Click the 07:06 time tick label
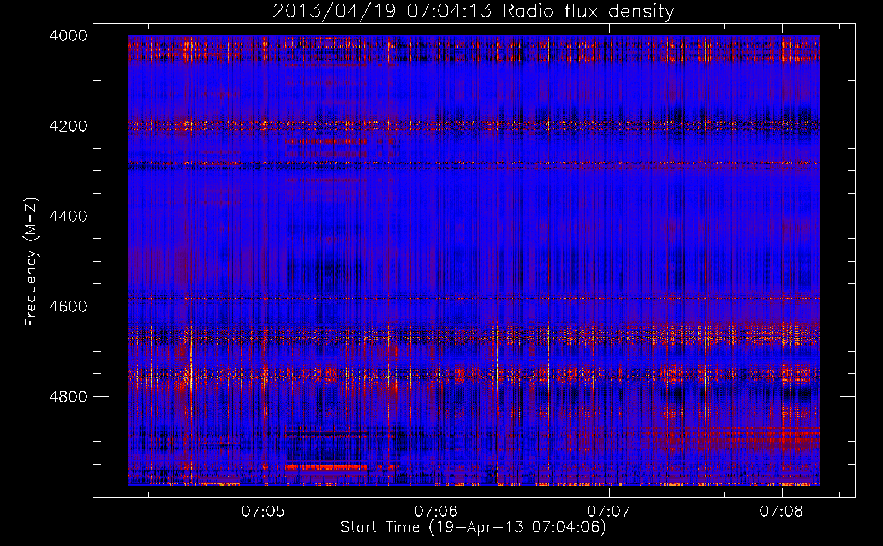The image size is (883, 546). click(x=436, y=511)
